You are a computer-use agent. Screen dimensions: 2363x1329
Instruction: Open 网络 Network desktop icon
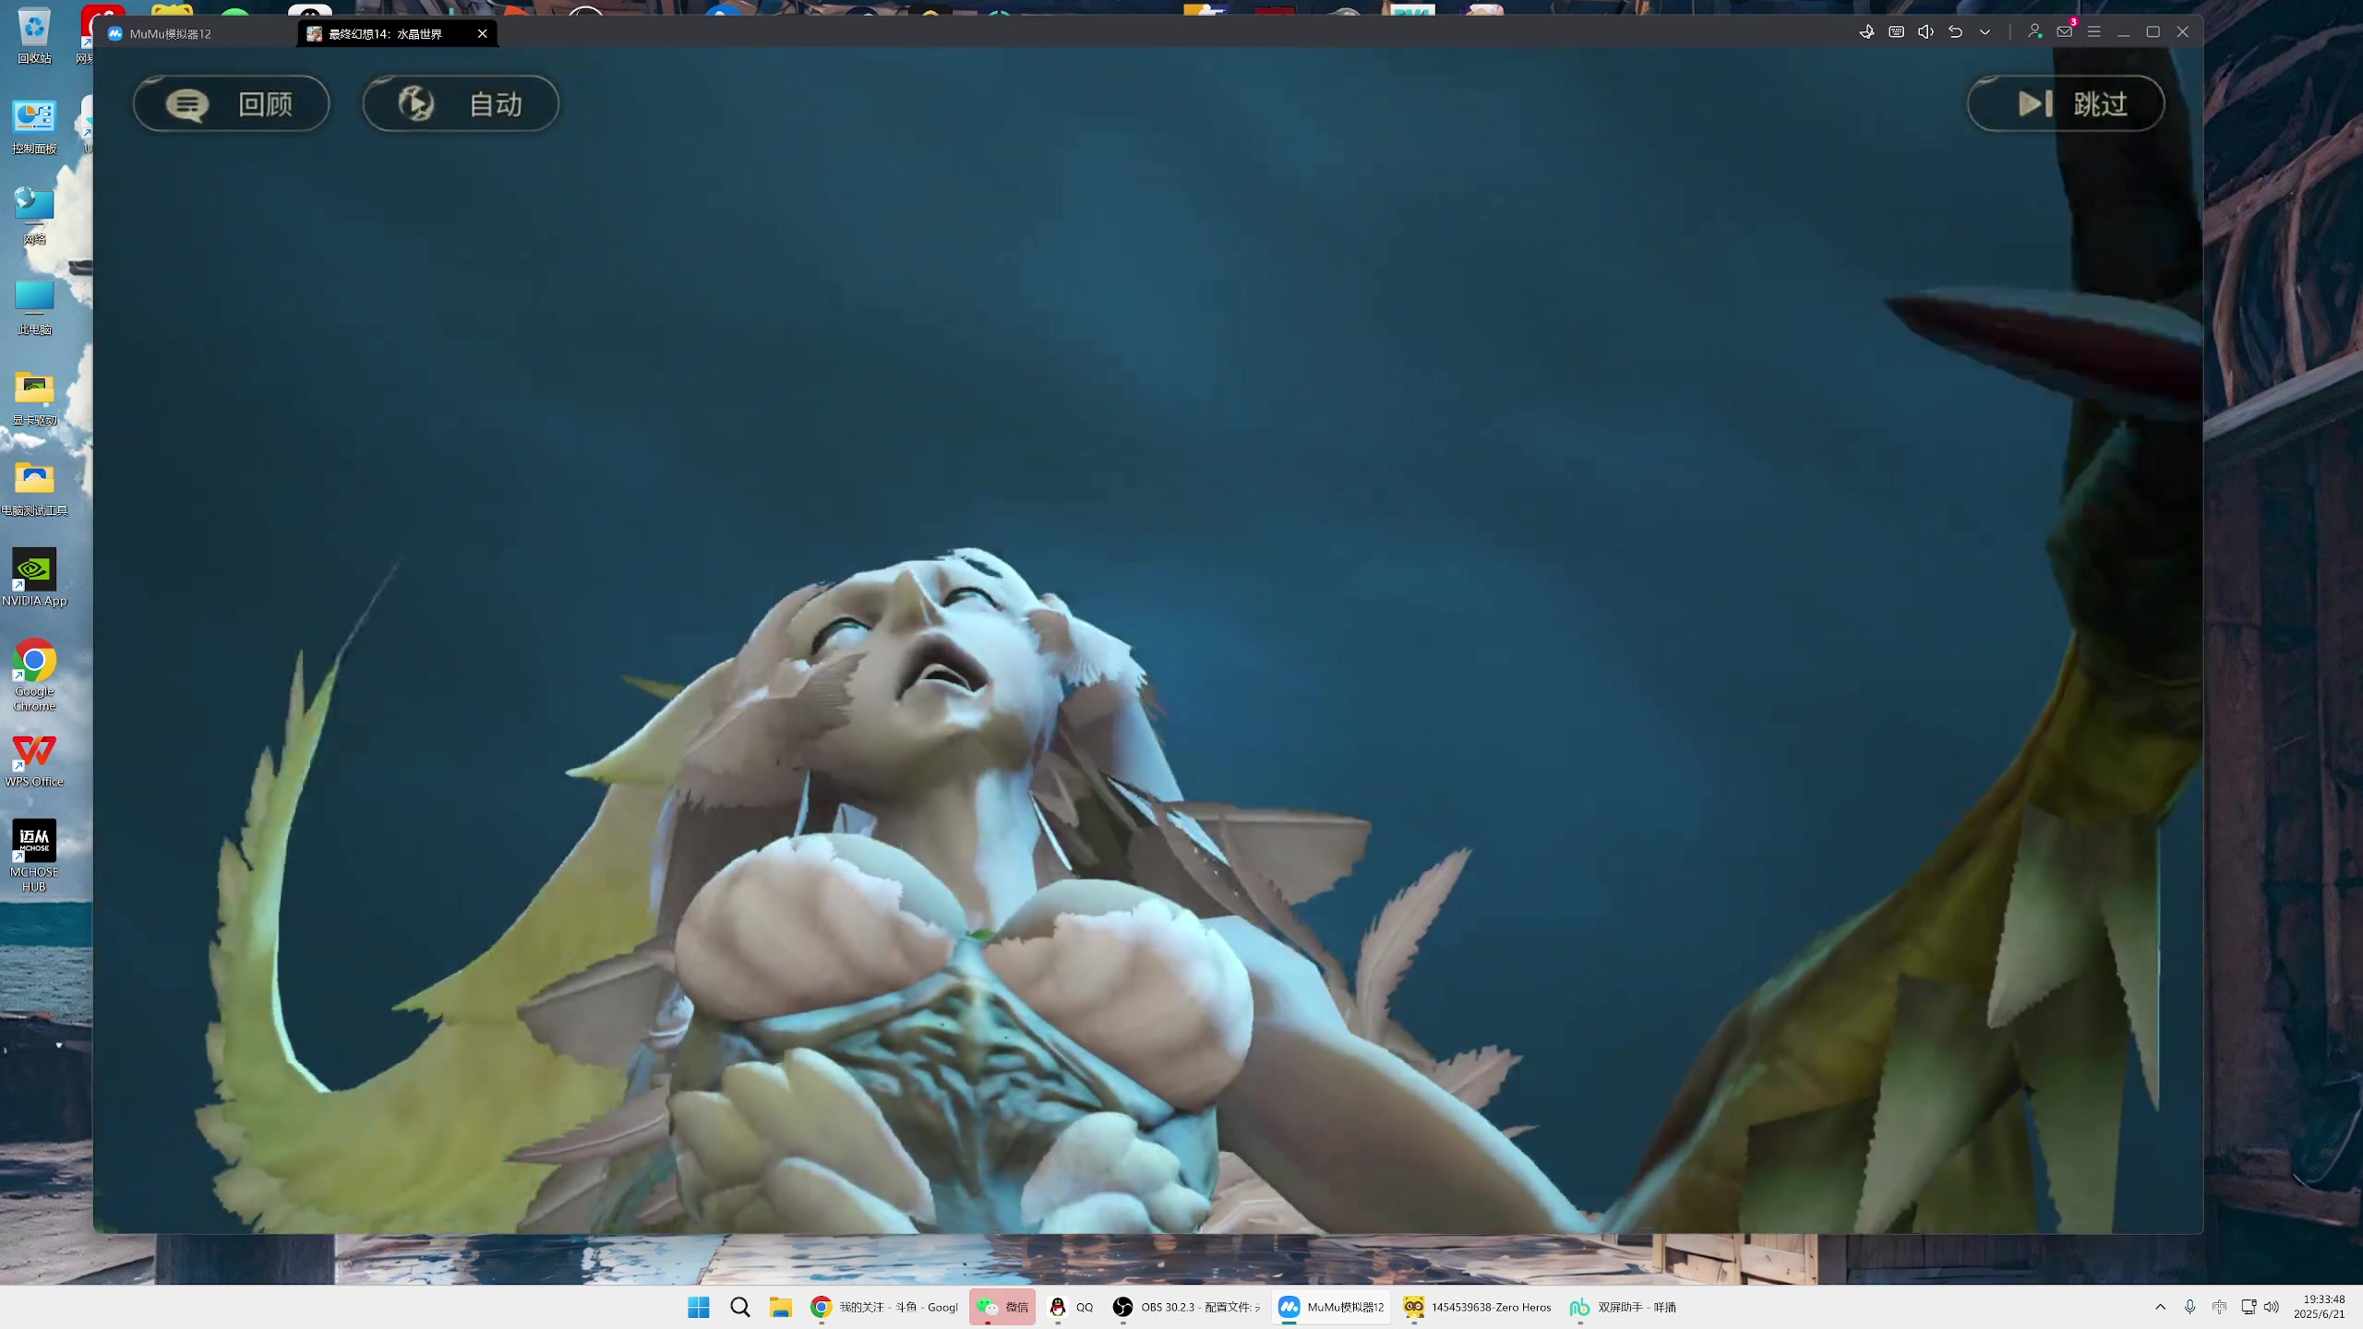pos(34,217)
